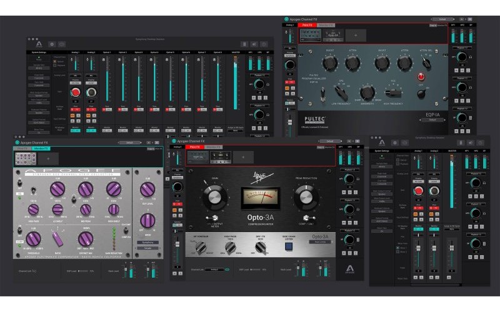This screenshot has width=500, height=312.
Task: Click the Print FX button on Analog 1, top-left window
Action: 75,110
